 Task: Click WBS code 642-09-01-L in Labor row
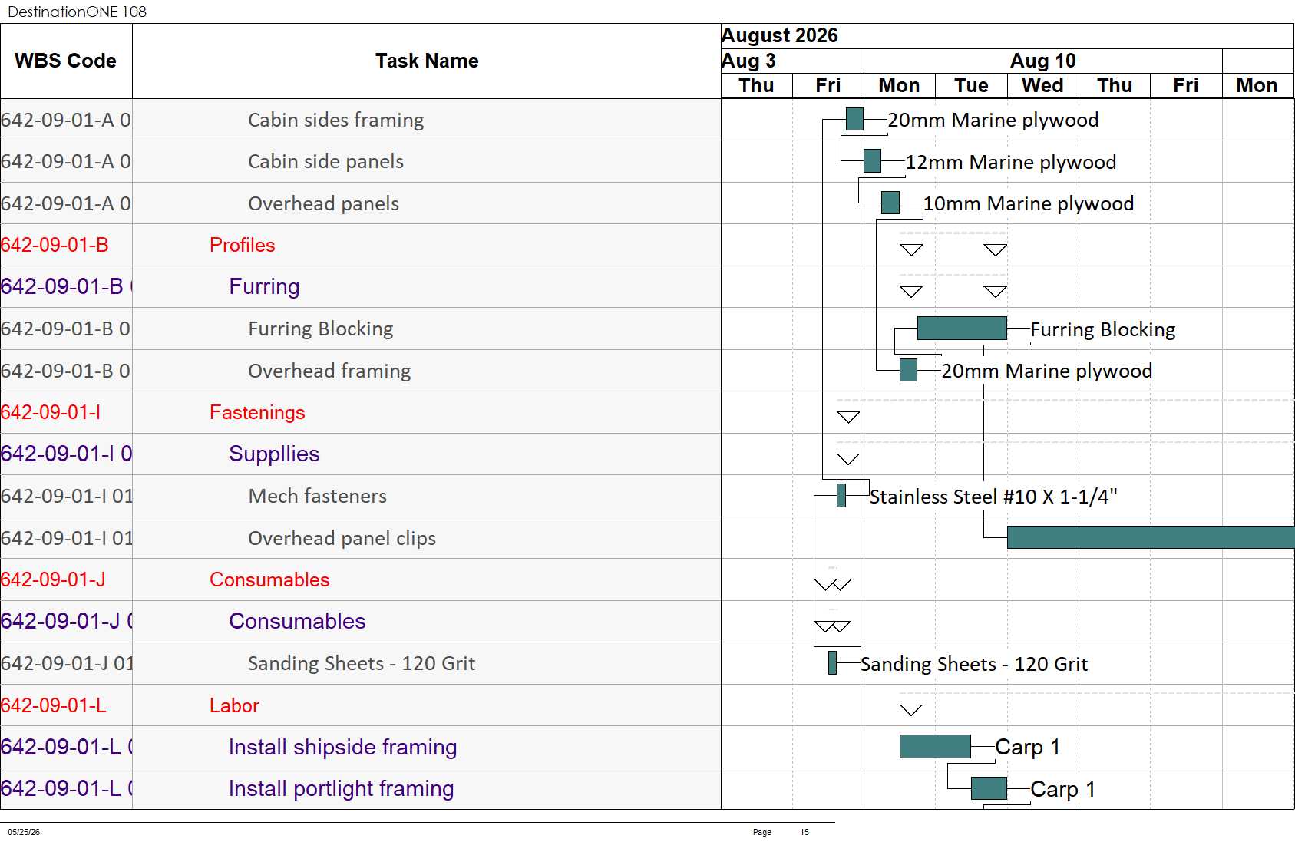pyautogui.click(x=54, y=705)
